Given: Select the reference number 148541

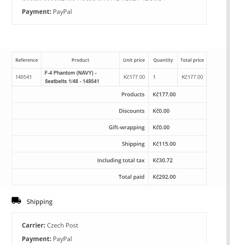Looking at the screenshot, I should [x=24, y=77].
